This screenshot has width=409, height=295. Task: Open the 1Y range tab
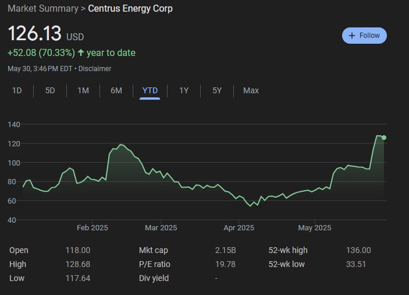(x=184, y=91)
